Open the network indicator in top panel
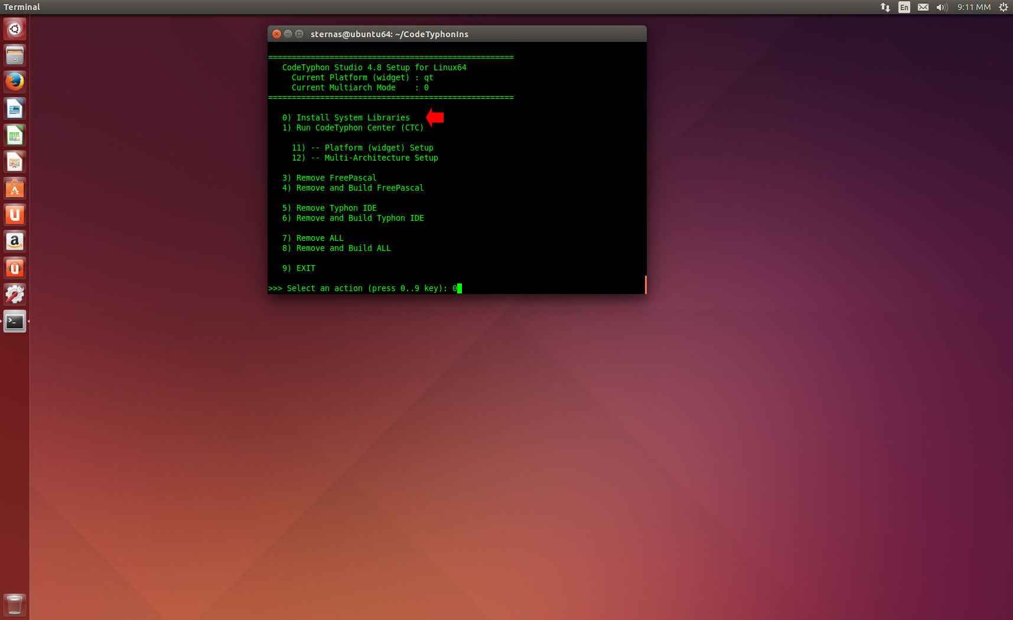Screen dimensions: 1013x620 [885, 7]
